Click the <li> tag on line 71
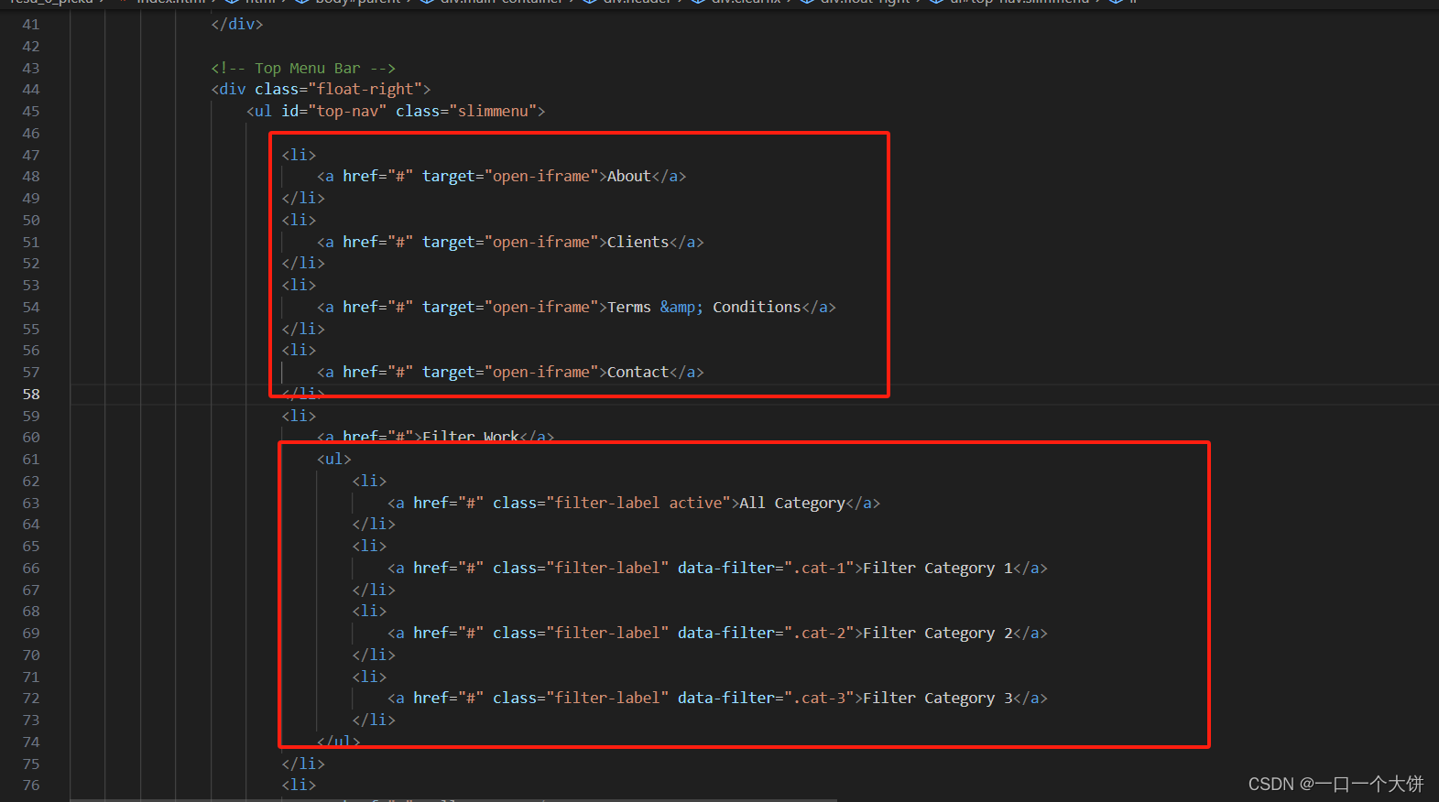Image resolution: width=1439 pixels, height=802 pixels. coord(369,677)
